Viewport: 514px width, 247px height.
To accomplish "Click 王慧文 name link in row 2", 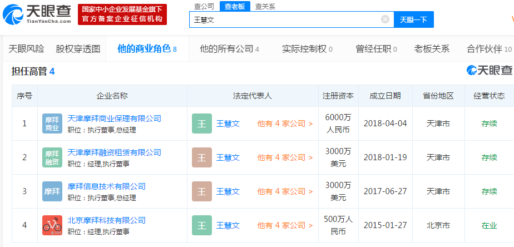I will click(228, 157).
